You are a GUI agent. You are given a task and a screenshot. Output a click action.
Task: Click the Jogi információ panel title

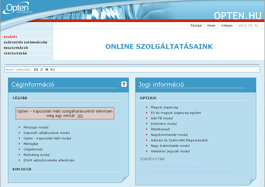(161, 84)
